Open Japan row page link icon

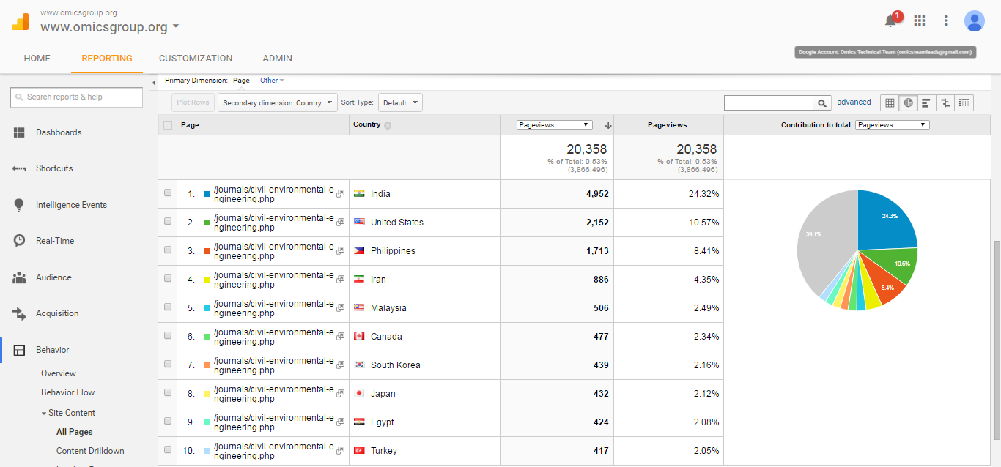tap(340, 394)
